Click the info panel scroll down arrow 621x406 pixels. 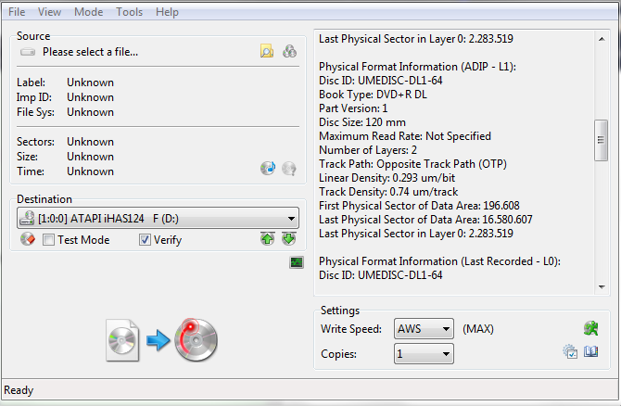coord(602,287)
